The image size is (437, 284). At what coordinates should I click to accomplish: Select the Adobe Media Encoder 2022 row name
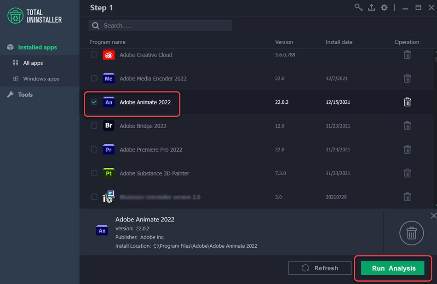(x=153, y=79)
